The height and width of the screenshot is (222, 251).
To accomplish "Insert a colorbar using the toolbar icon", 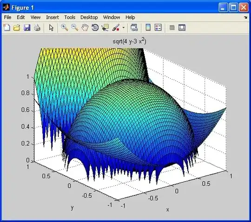I will click(148, 27).
